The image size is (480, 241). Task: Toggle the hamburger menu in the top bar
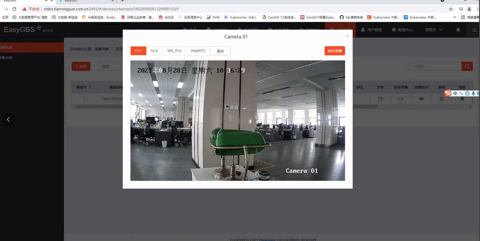[x=474, y=30]
